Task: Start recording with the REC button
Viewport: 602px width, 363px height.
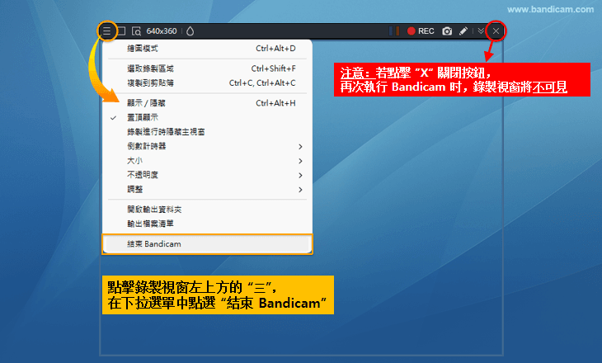Action: pos(421,31)
